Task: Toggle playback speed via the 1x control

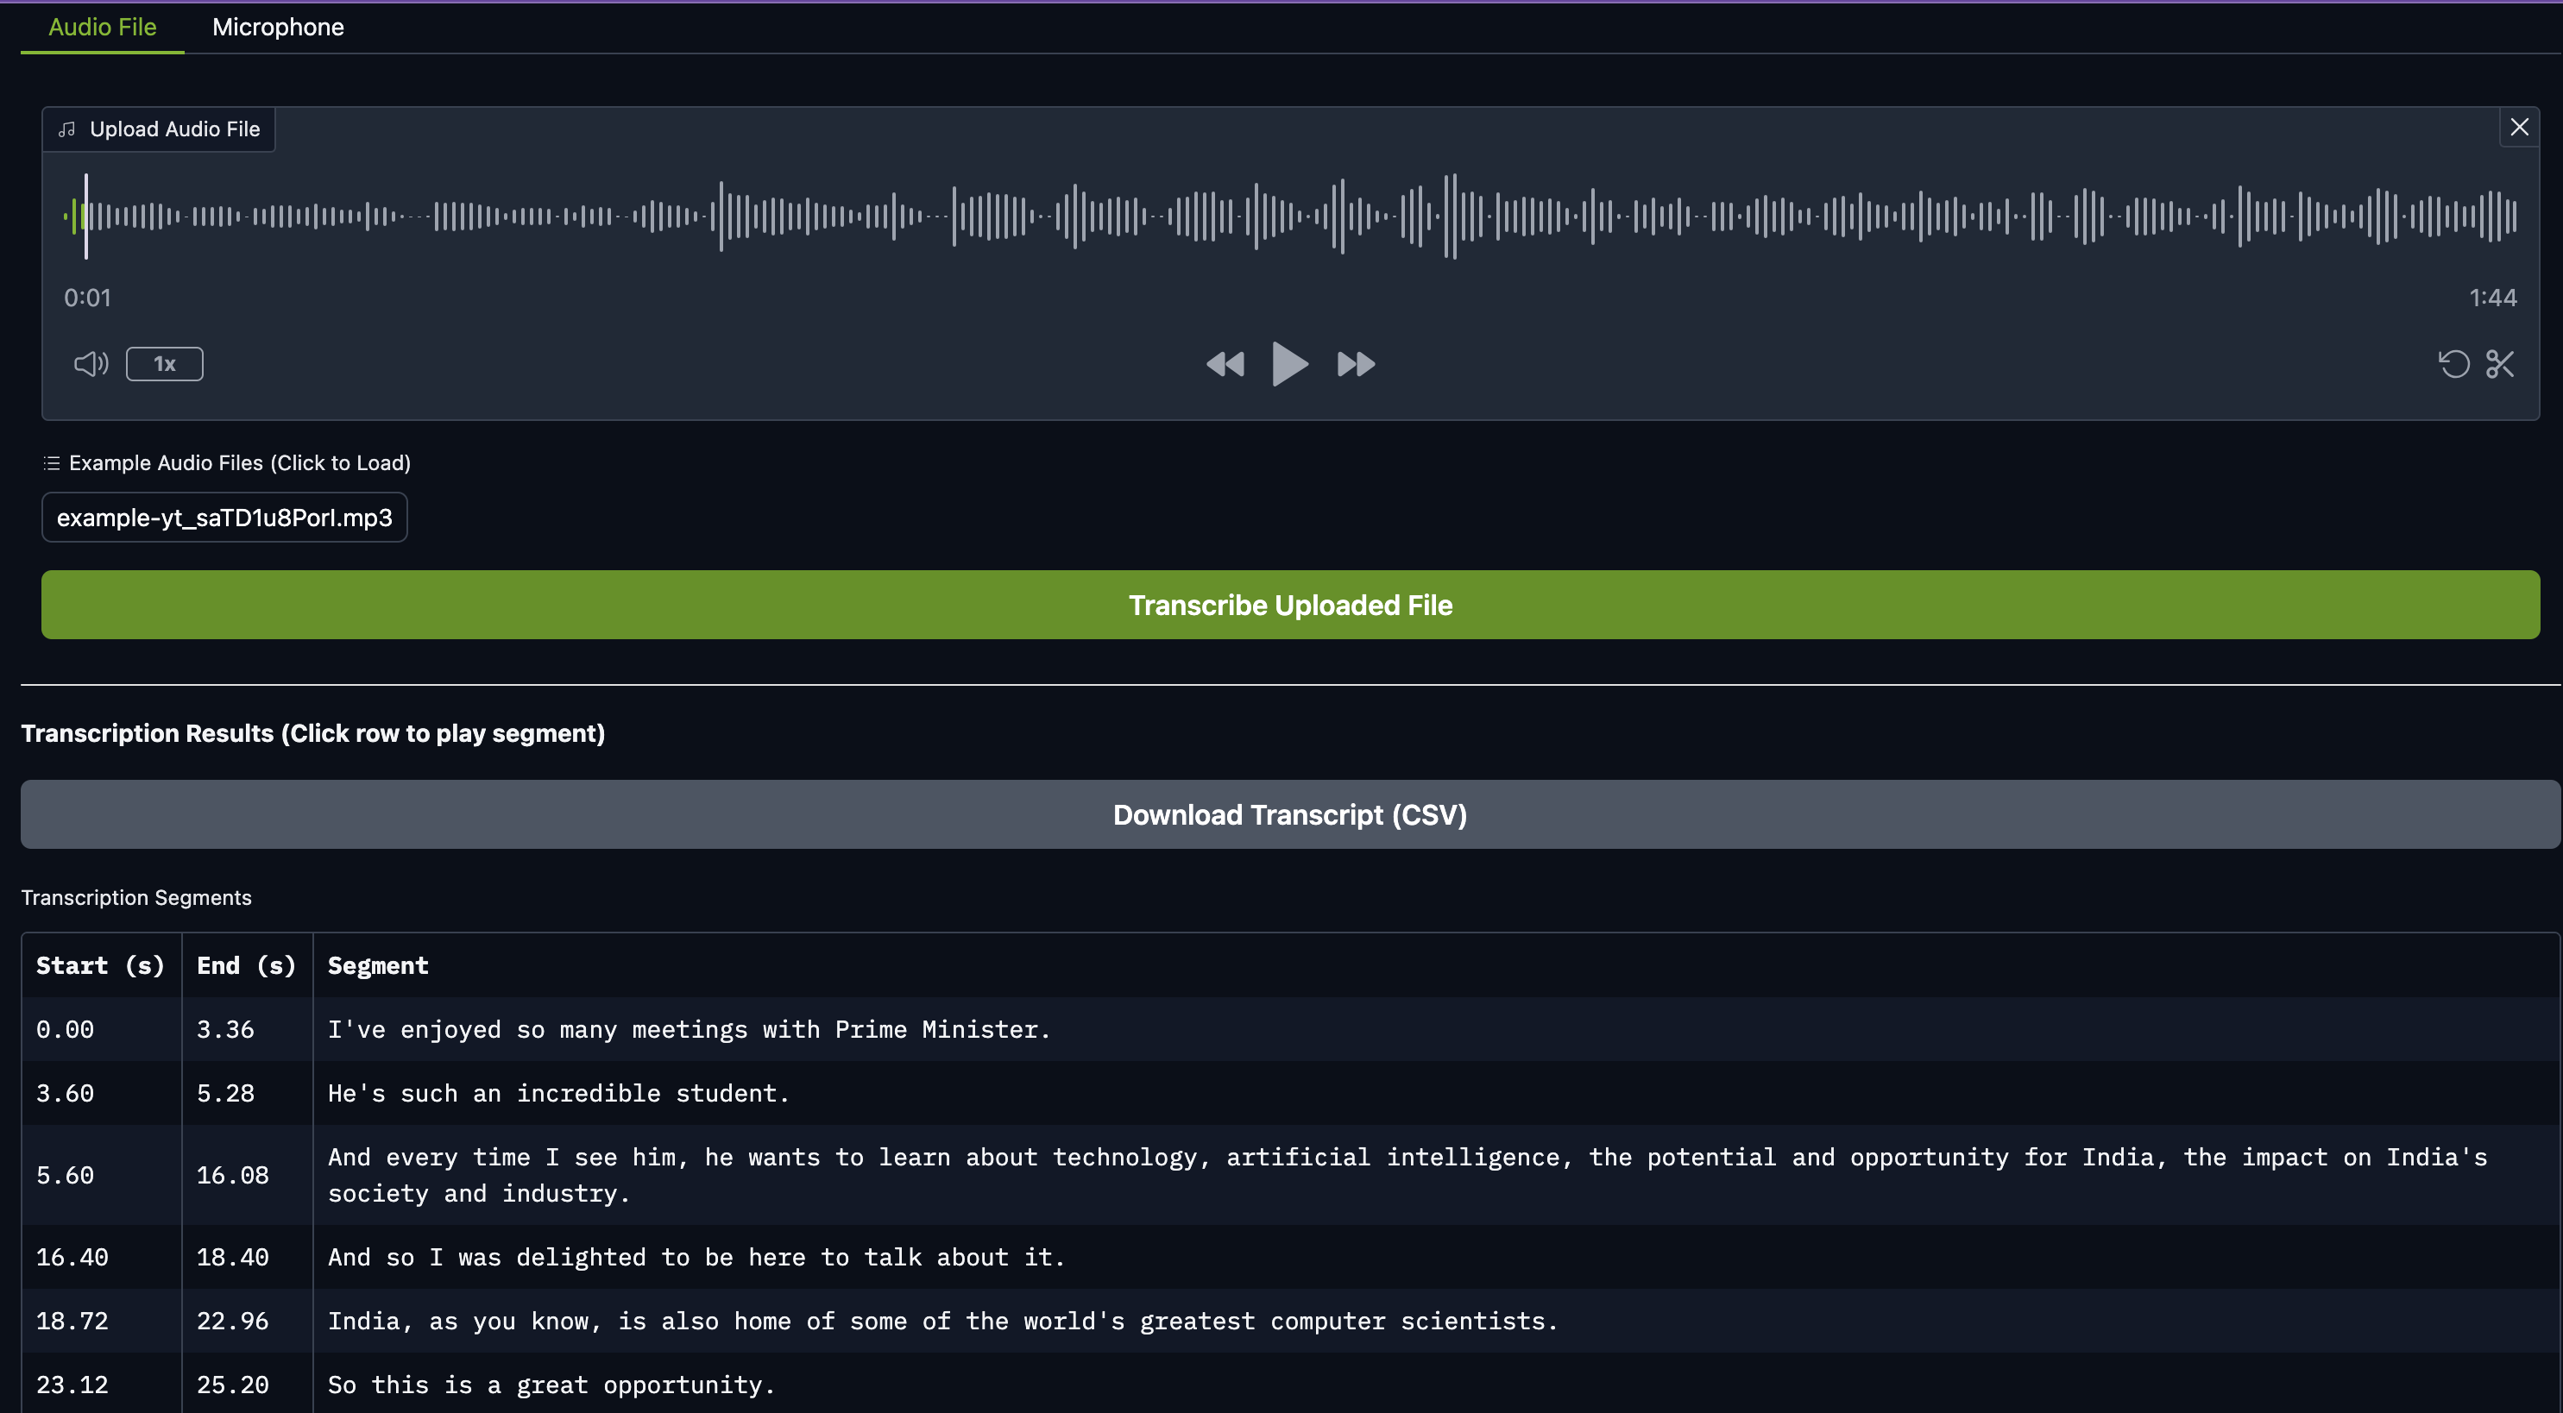Action: click(164, 364)
